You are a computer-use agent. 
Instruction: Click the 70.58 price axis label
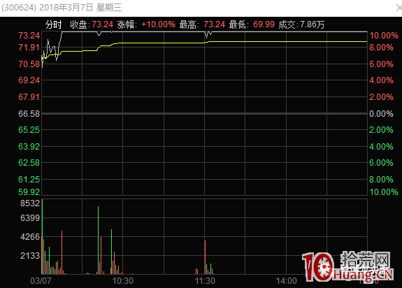(x=29, y=64)
